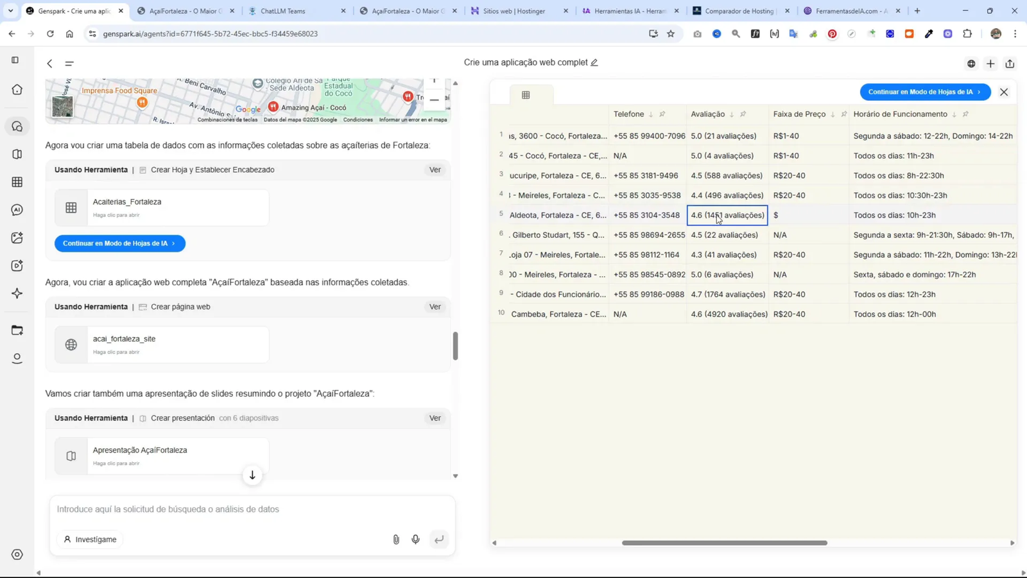
Task: Attach a file with the paperclip icon
Action: 395,539
